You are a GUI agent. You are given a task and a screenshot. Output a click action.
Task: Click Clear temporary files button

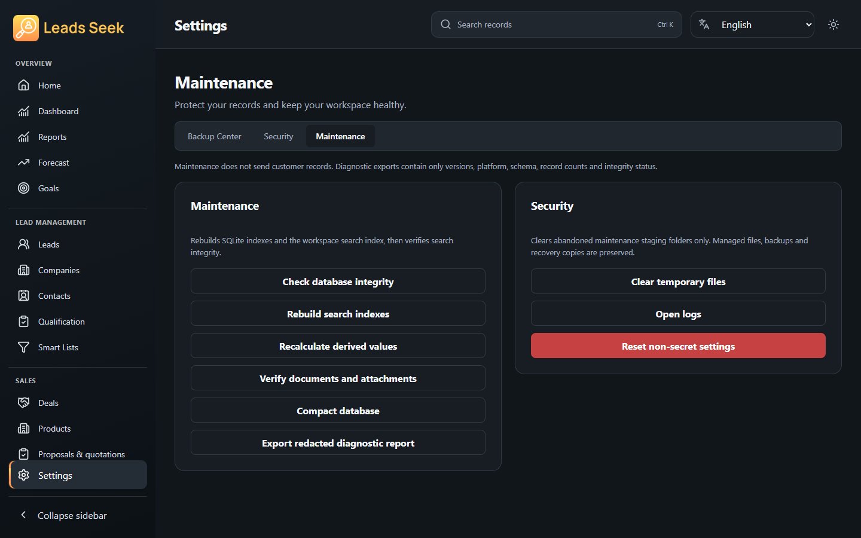[x=678, y=282]
